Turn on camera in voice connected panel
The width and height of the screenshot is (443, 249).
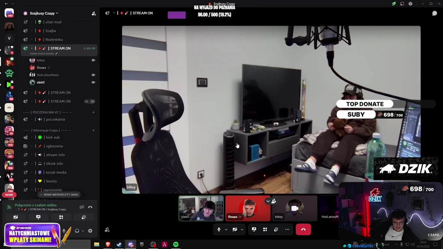[x=16, y=217]
